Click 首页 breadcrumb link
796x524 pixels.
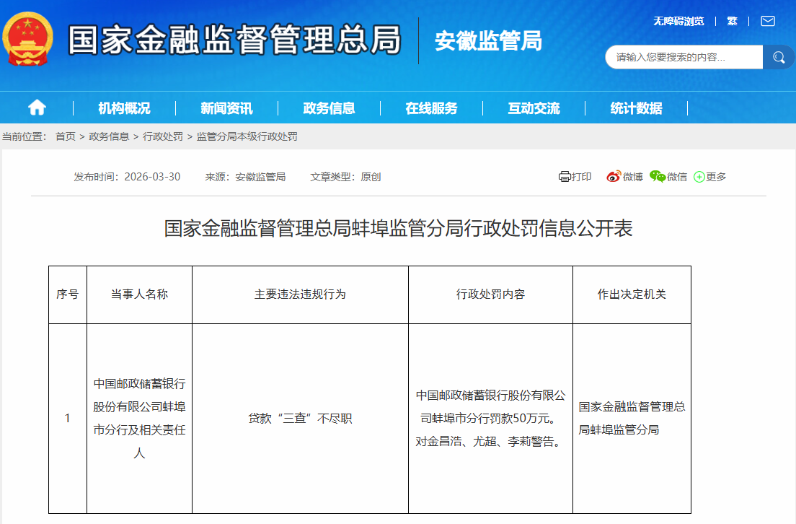coord(66,136)
